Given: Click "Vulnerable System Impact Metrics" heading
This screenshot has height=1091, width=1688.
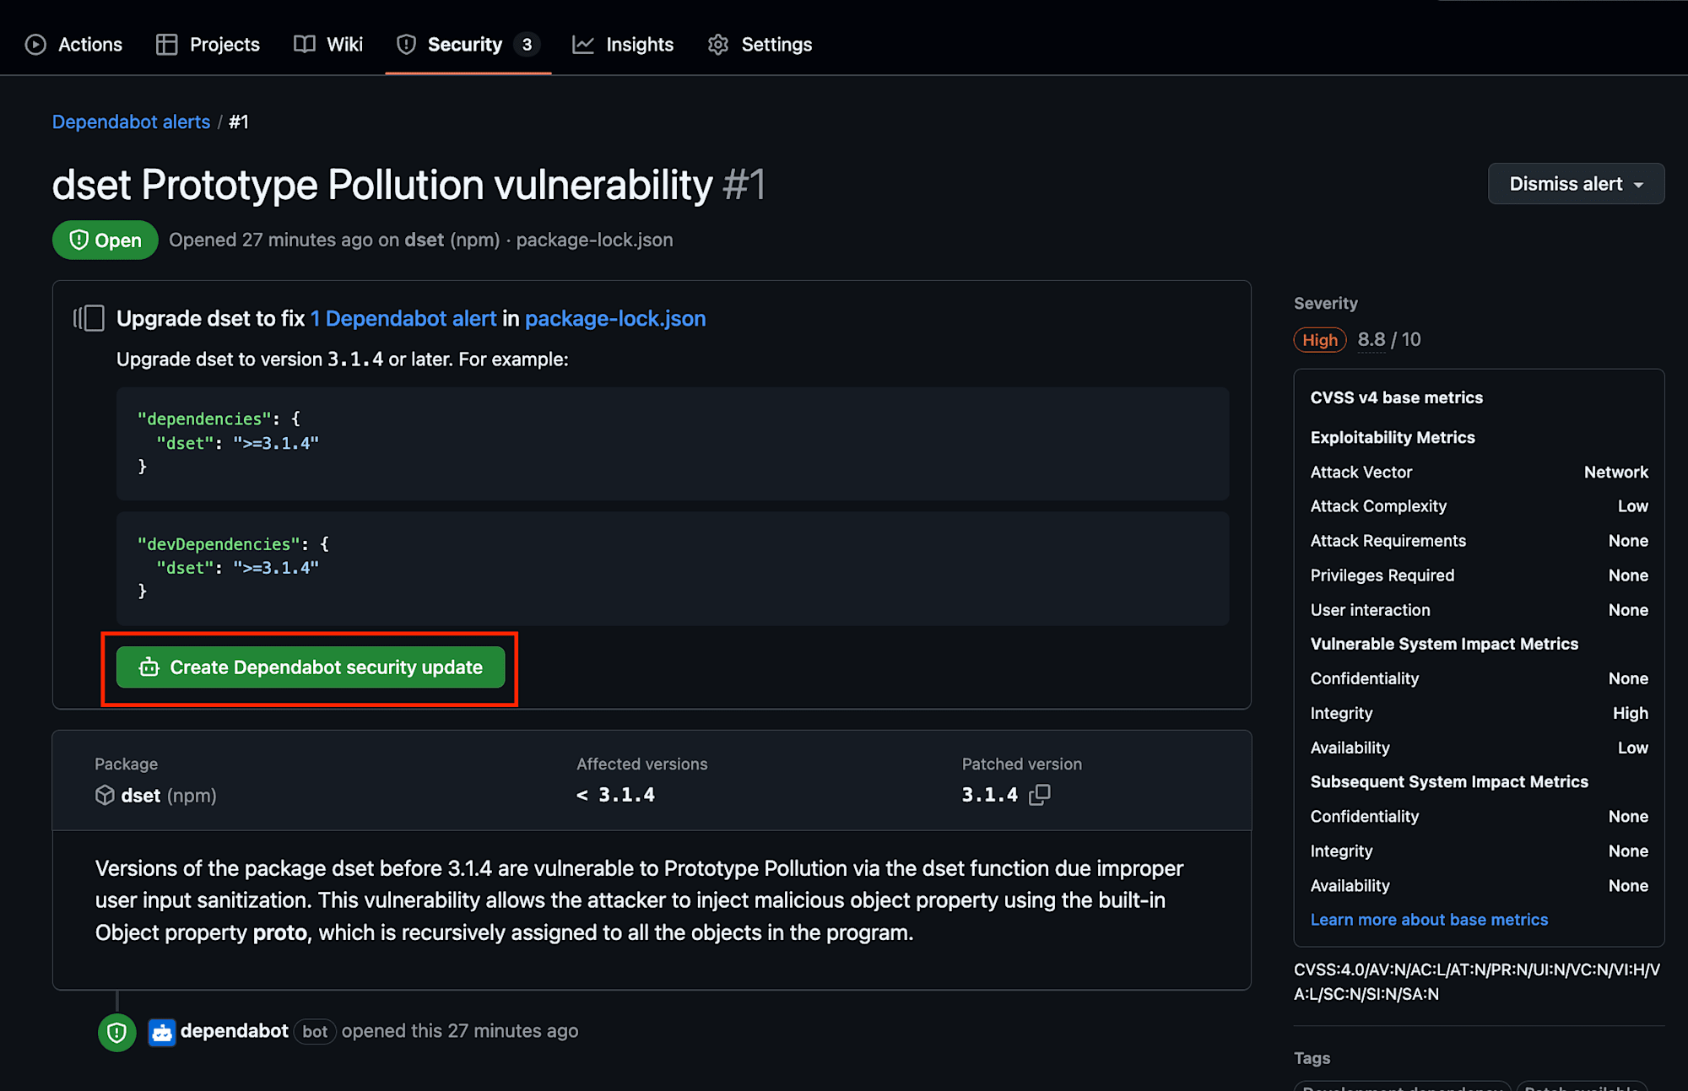Looking at the screenshot, I should tap(1444, 644).
